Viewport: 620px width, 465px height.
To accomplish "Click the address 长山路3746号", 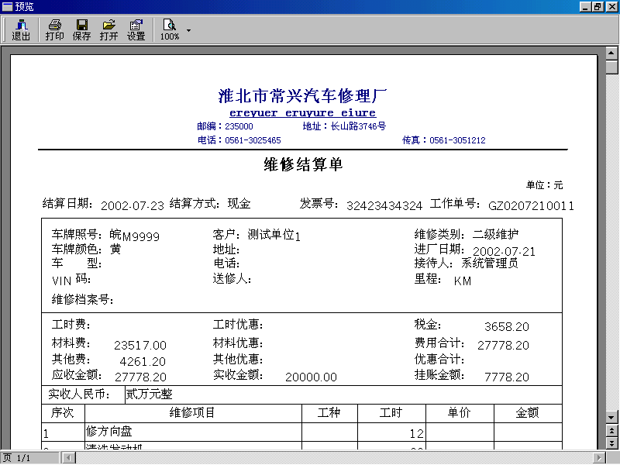I will [358, 126].
